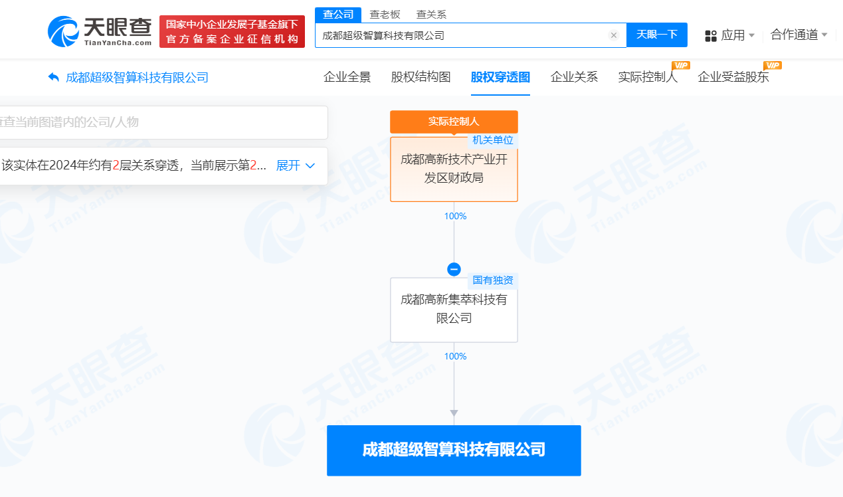Open the 应用 dropdown arrow

pyautogui.click(x=751, y=35)
